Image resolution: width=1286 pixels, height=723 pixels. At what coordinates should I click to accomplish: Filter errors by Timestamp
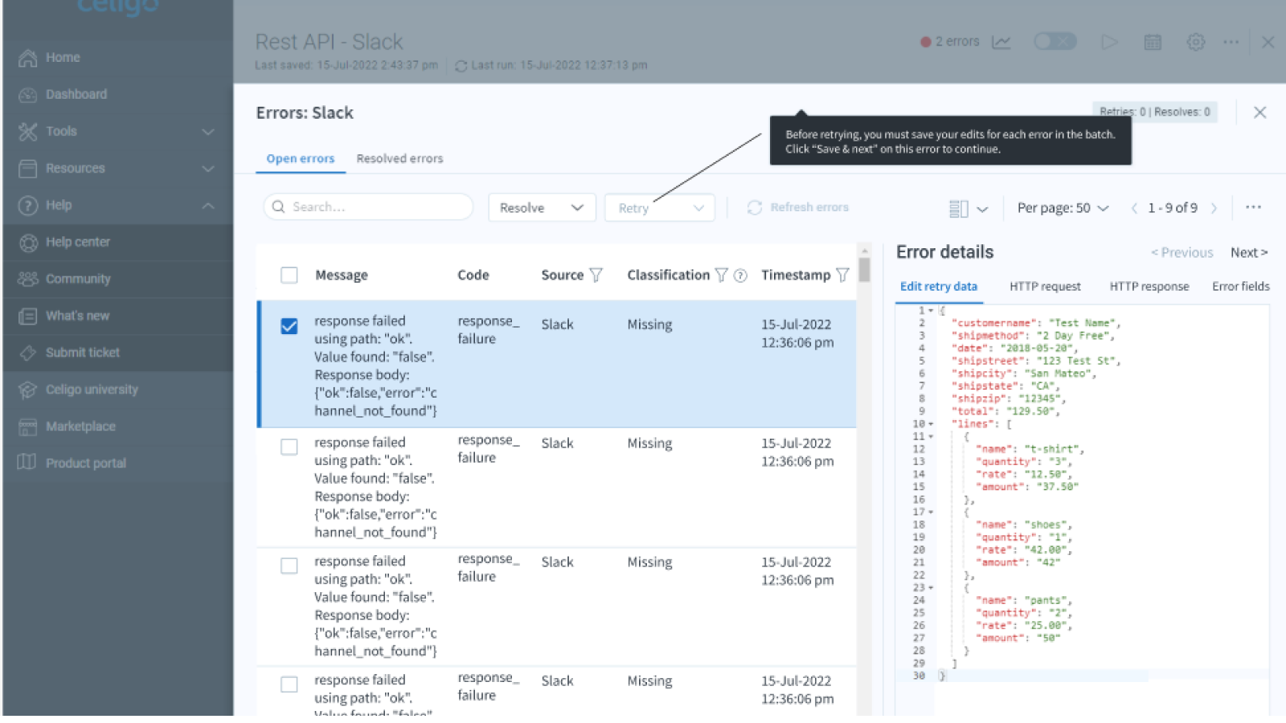[x=842, y=276]
